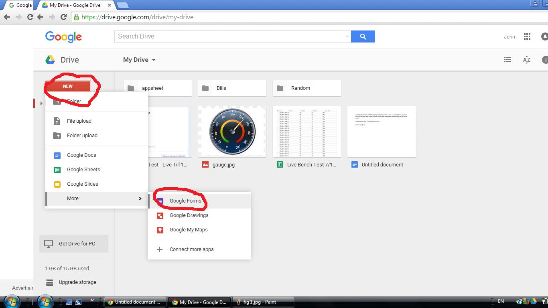548x308 pixels.
Task: Click the switch windows taskbar icon
Action: pyautogui.click(x=78, y=302)
